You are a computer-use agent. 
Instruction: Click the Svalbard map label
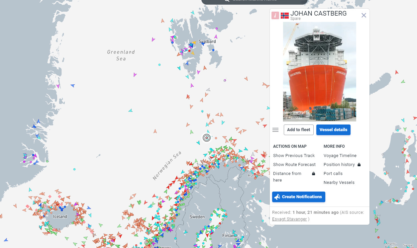click(x=207, y=41)
